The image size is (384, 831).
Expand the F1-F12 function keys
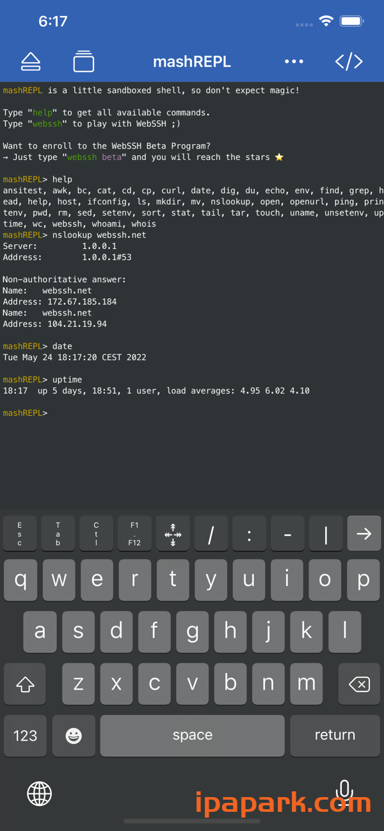click(134, 534)
